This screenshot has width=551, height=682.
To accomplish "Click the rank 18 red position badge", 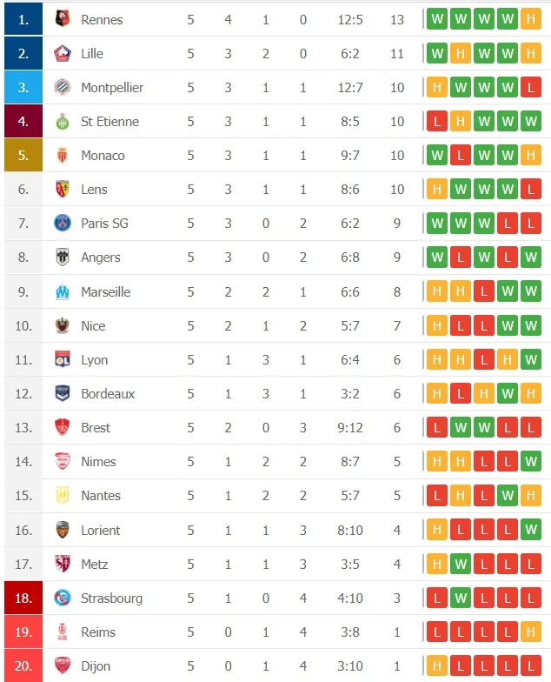I will click(23, 598).
